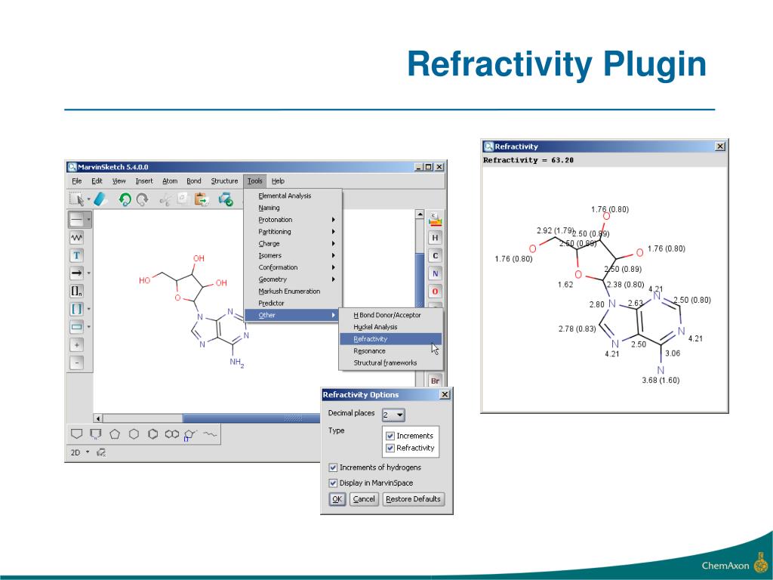
Task: Close the Refractivity result window
Action: click(x=720, y=147)
